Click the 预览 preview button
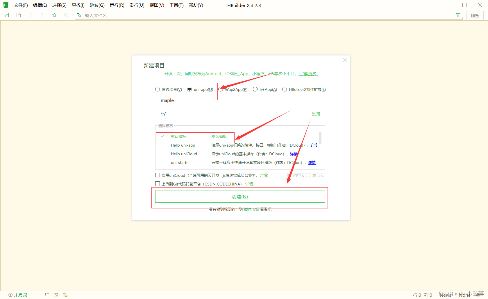This screenshot has height=299, width=488. 475,15
